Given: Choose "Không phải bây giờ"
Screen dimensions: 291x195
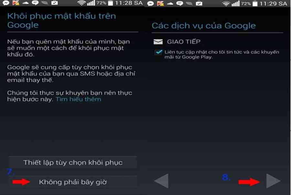Looking at the screenshot, I should (x=73, y=182).
